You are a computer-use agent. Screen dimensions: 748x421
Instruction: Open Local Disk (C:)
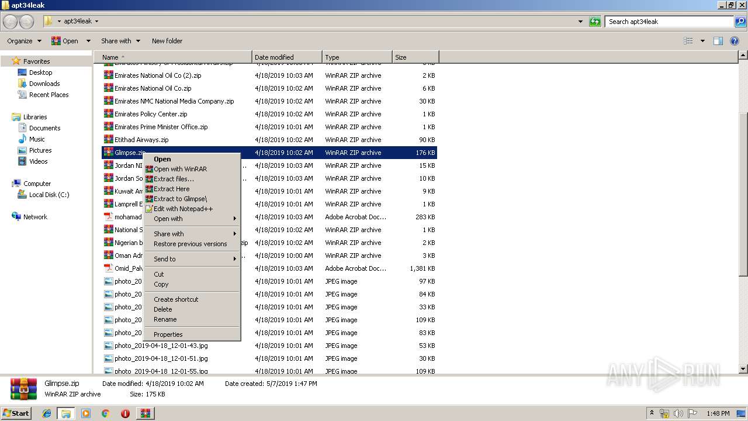tap(49, 195)
